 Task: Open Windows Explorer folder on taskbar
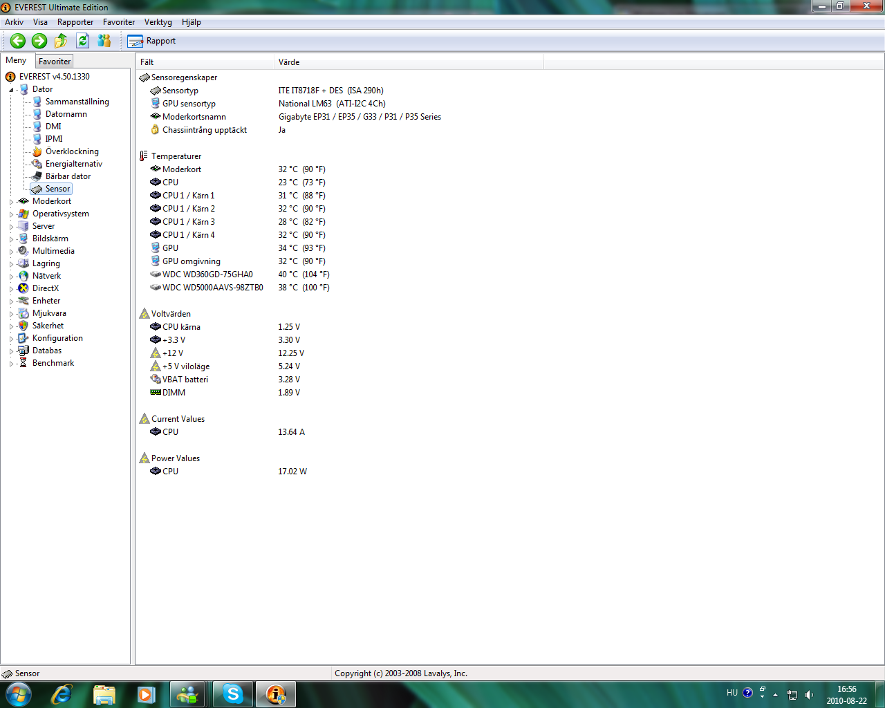click(x=104, y=693)
